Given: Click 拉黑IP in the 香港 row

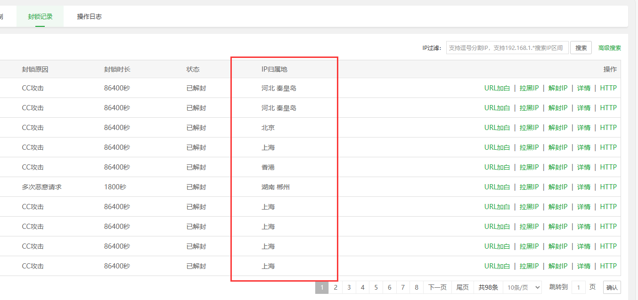Looking at the screenshot, I should point(529,167).
